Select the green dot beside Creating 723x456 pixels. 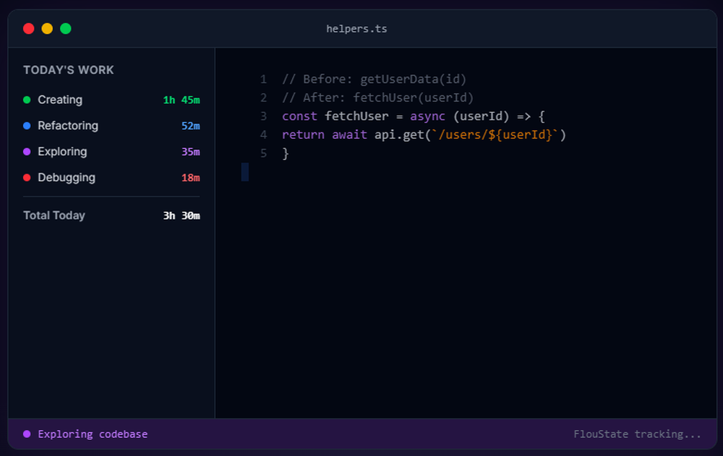pyautogui.click(x=28, y=100)
